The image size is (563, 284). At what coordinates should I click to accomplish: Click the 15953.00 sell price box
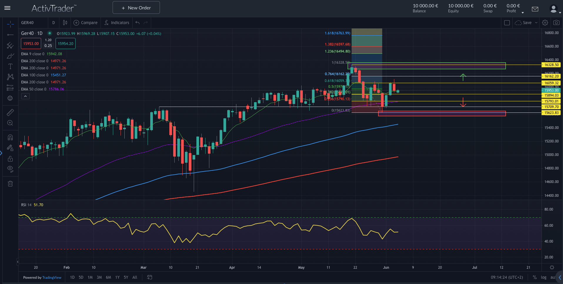tap(31, 43)
